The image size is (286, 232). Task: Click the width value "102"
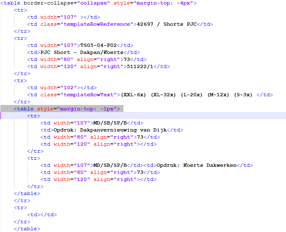tap(69, 88)
